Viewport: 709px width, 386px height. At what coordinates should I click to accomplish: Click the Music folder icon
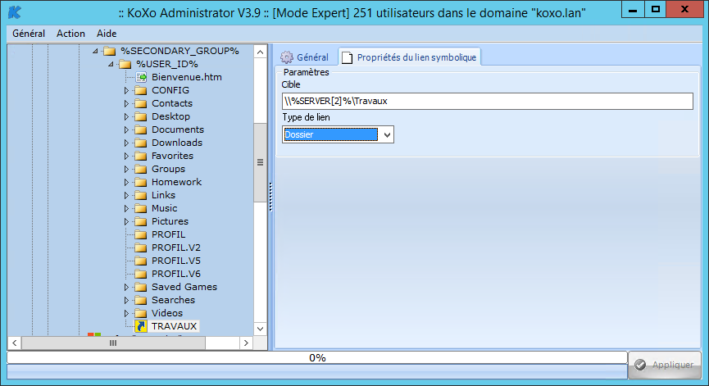(141, 208)
